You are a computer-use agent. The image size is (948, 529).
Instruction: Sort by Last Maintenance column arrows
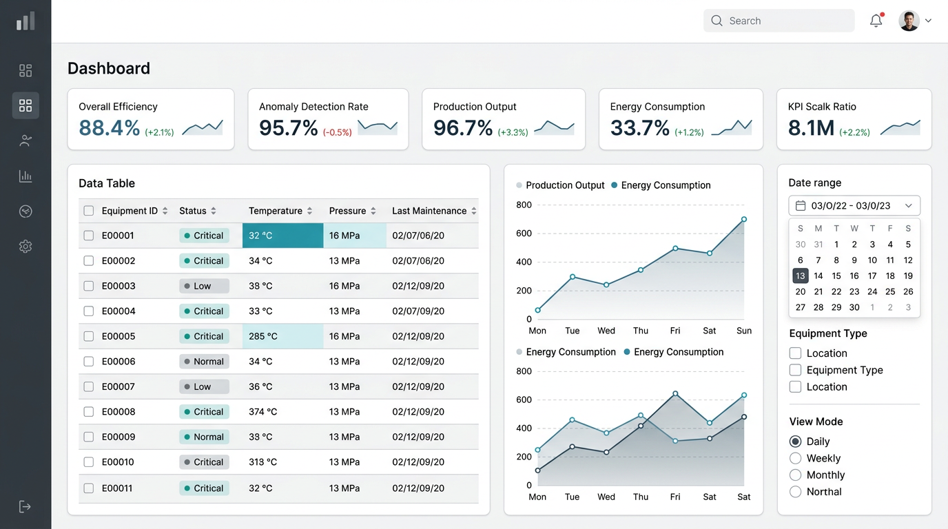[x=474, y=211]
